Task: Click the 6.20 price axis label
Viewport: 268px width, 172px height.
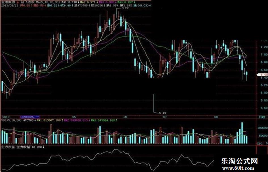Action: [264, 85]
